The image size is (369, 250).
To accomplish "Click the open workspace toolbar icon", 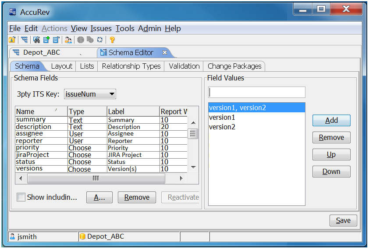I will 12,40.
